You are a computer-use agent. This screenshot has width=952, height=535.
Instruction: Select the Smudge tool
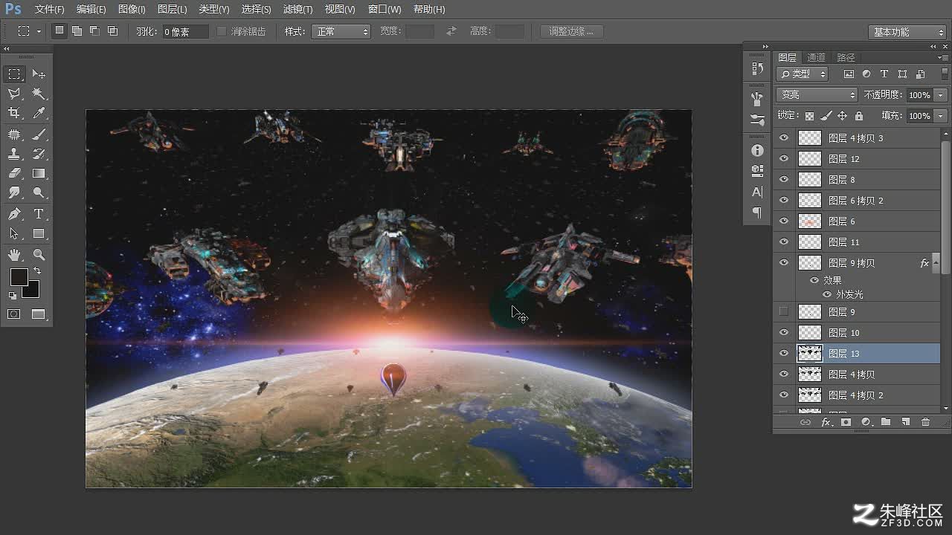coord(14,192)
